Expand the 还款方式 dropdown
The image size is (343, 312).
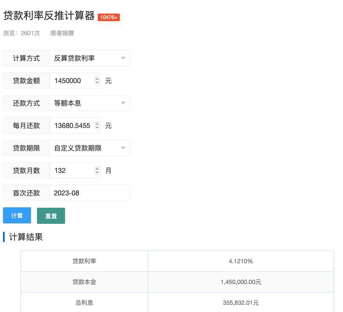click(90, 103)
